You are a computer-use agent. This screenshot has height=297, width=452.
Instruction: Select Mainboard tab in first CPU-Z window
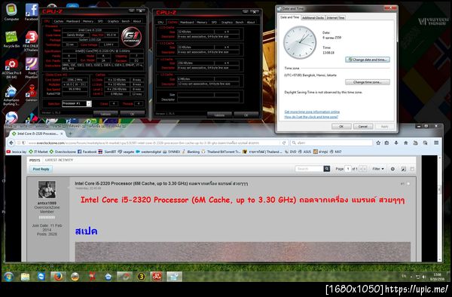[73, 21]
